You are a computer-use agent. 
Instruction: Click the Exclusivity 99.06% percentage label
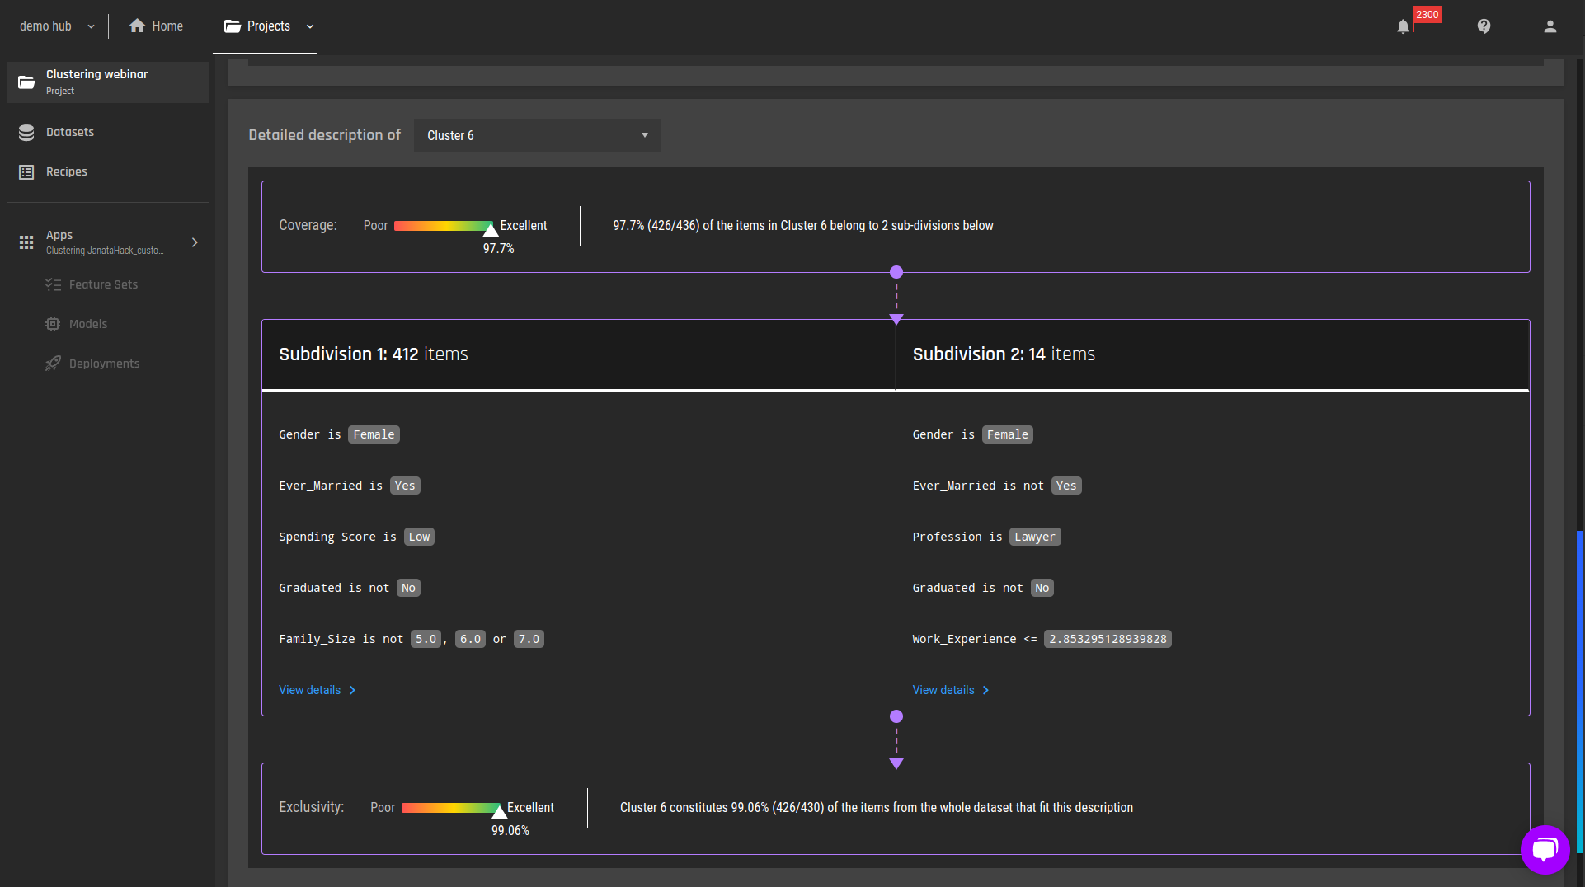510,831
